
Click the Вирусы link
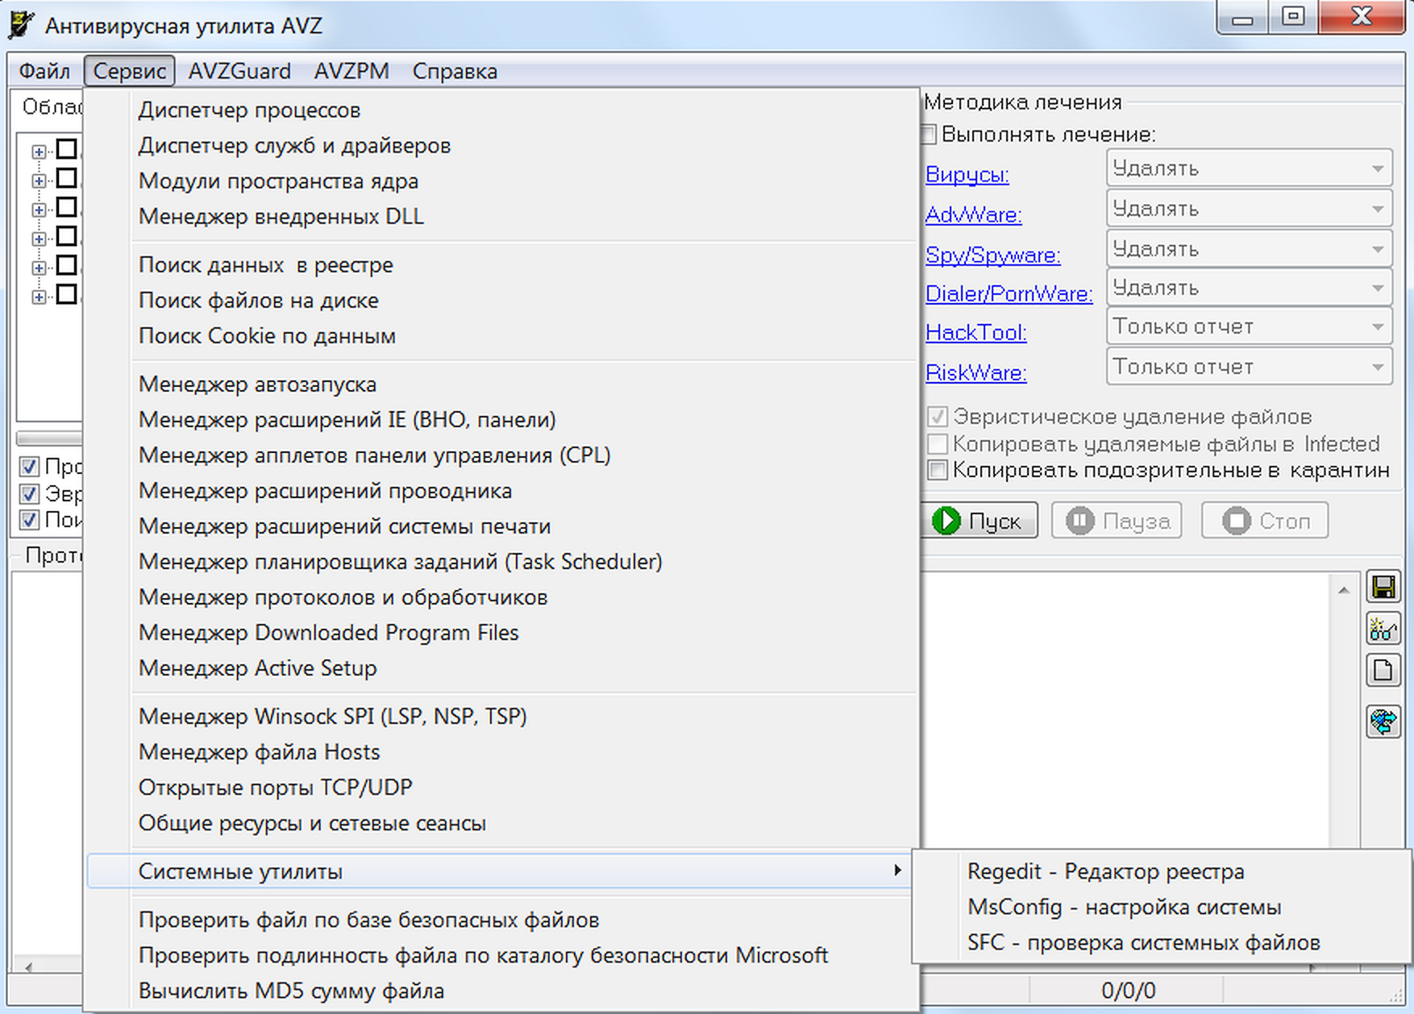click(x=967, y=174)
